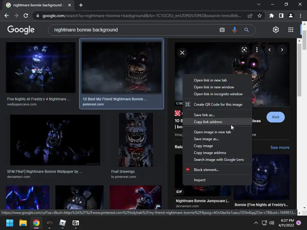Click the deviantart.com source under SFM FNaF wallpaper
Viewport: 307px width, 230px height.
pos(19,177)
